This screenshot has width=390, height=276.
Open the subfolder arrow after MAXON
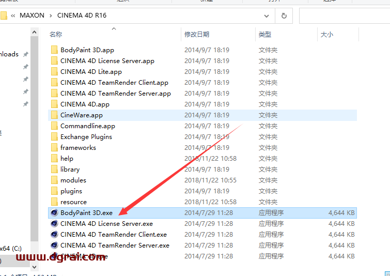[51, 16]
